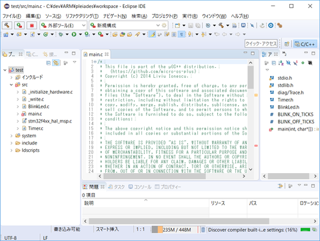The height and width of the screenshot is (241, 320).
Task: Collapse the test project node
Action: point(5,70)
